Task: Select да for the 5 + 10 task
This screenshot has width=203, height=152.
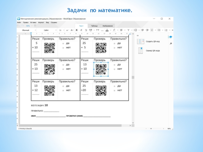Action: (x=63, y=44)
